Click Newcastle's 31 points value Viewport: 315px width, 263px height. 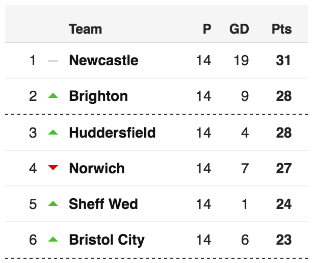(x=283, y=60)
